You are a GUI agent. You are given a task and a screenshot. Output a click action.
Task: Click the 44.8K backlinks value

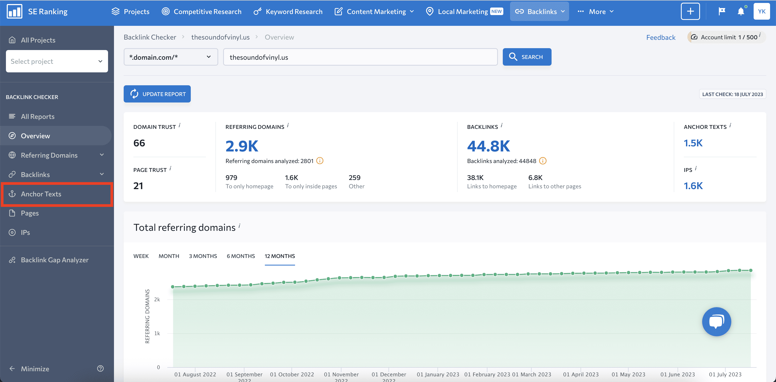[488, 146]
